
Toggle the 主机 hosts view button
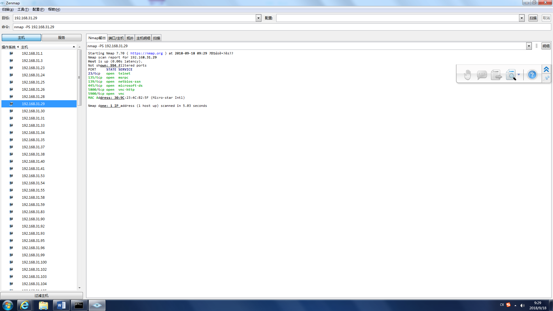click(x=21, y=38)
